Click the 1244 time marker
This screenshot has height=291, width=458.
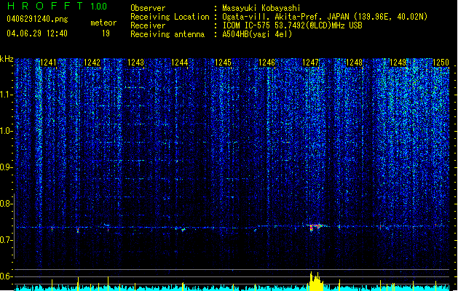180,63
